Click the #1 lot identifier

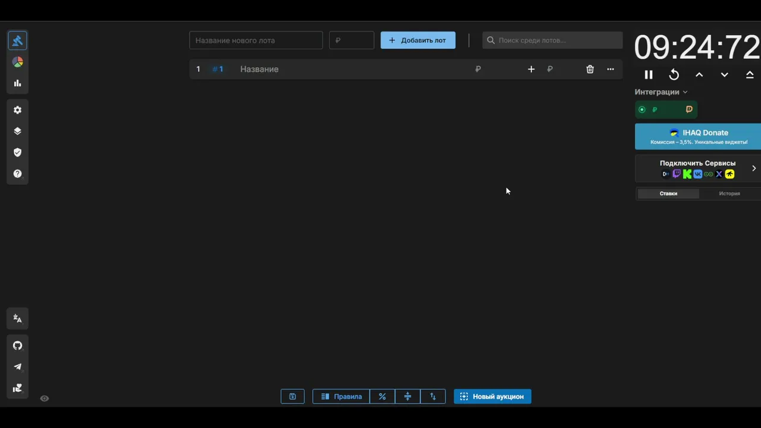pos(218,69)
